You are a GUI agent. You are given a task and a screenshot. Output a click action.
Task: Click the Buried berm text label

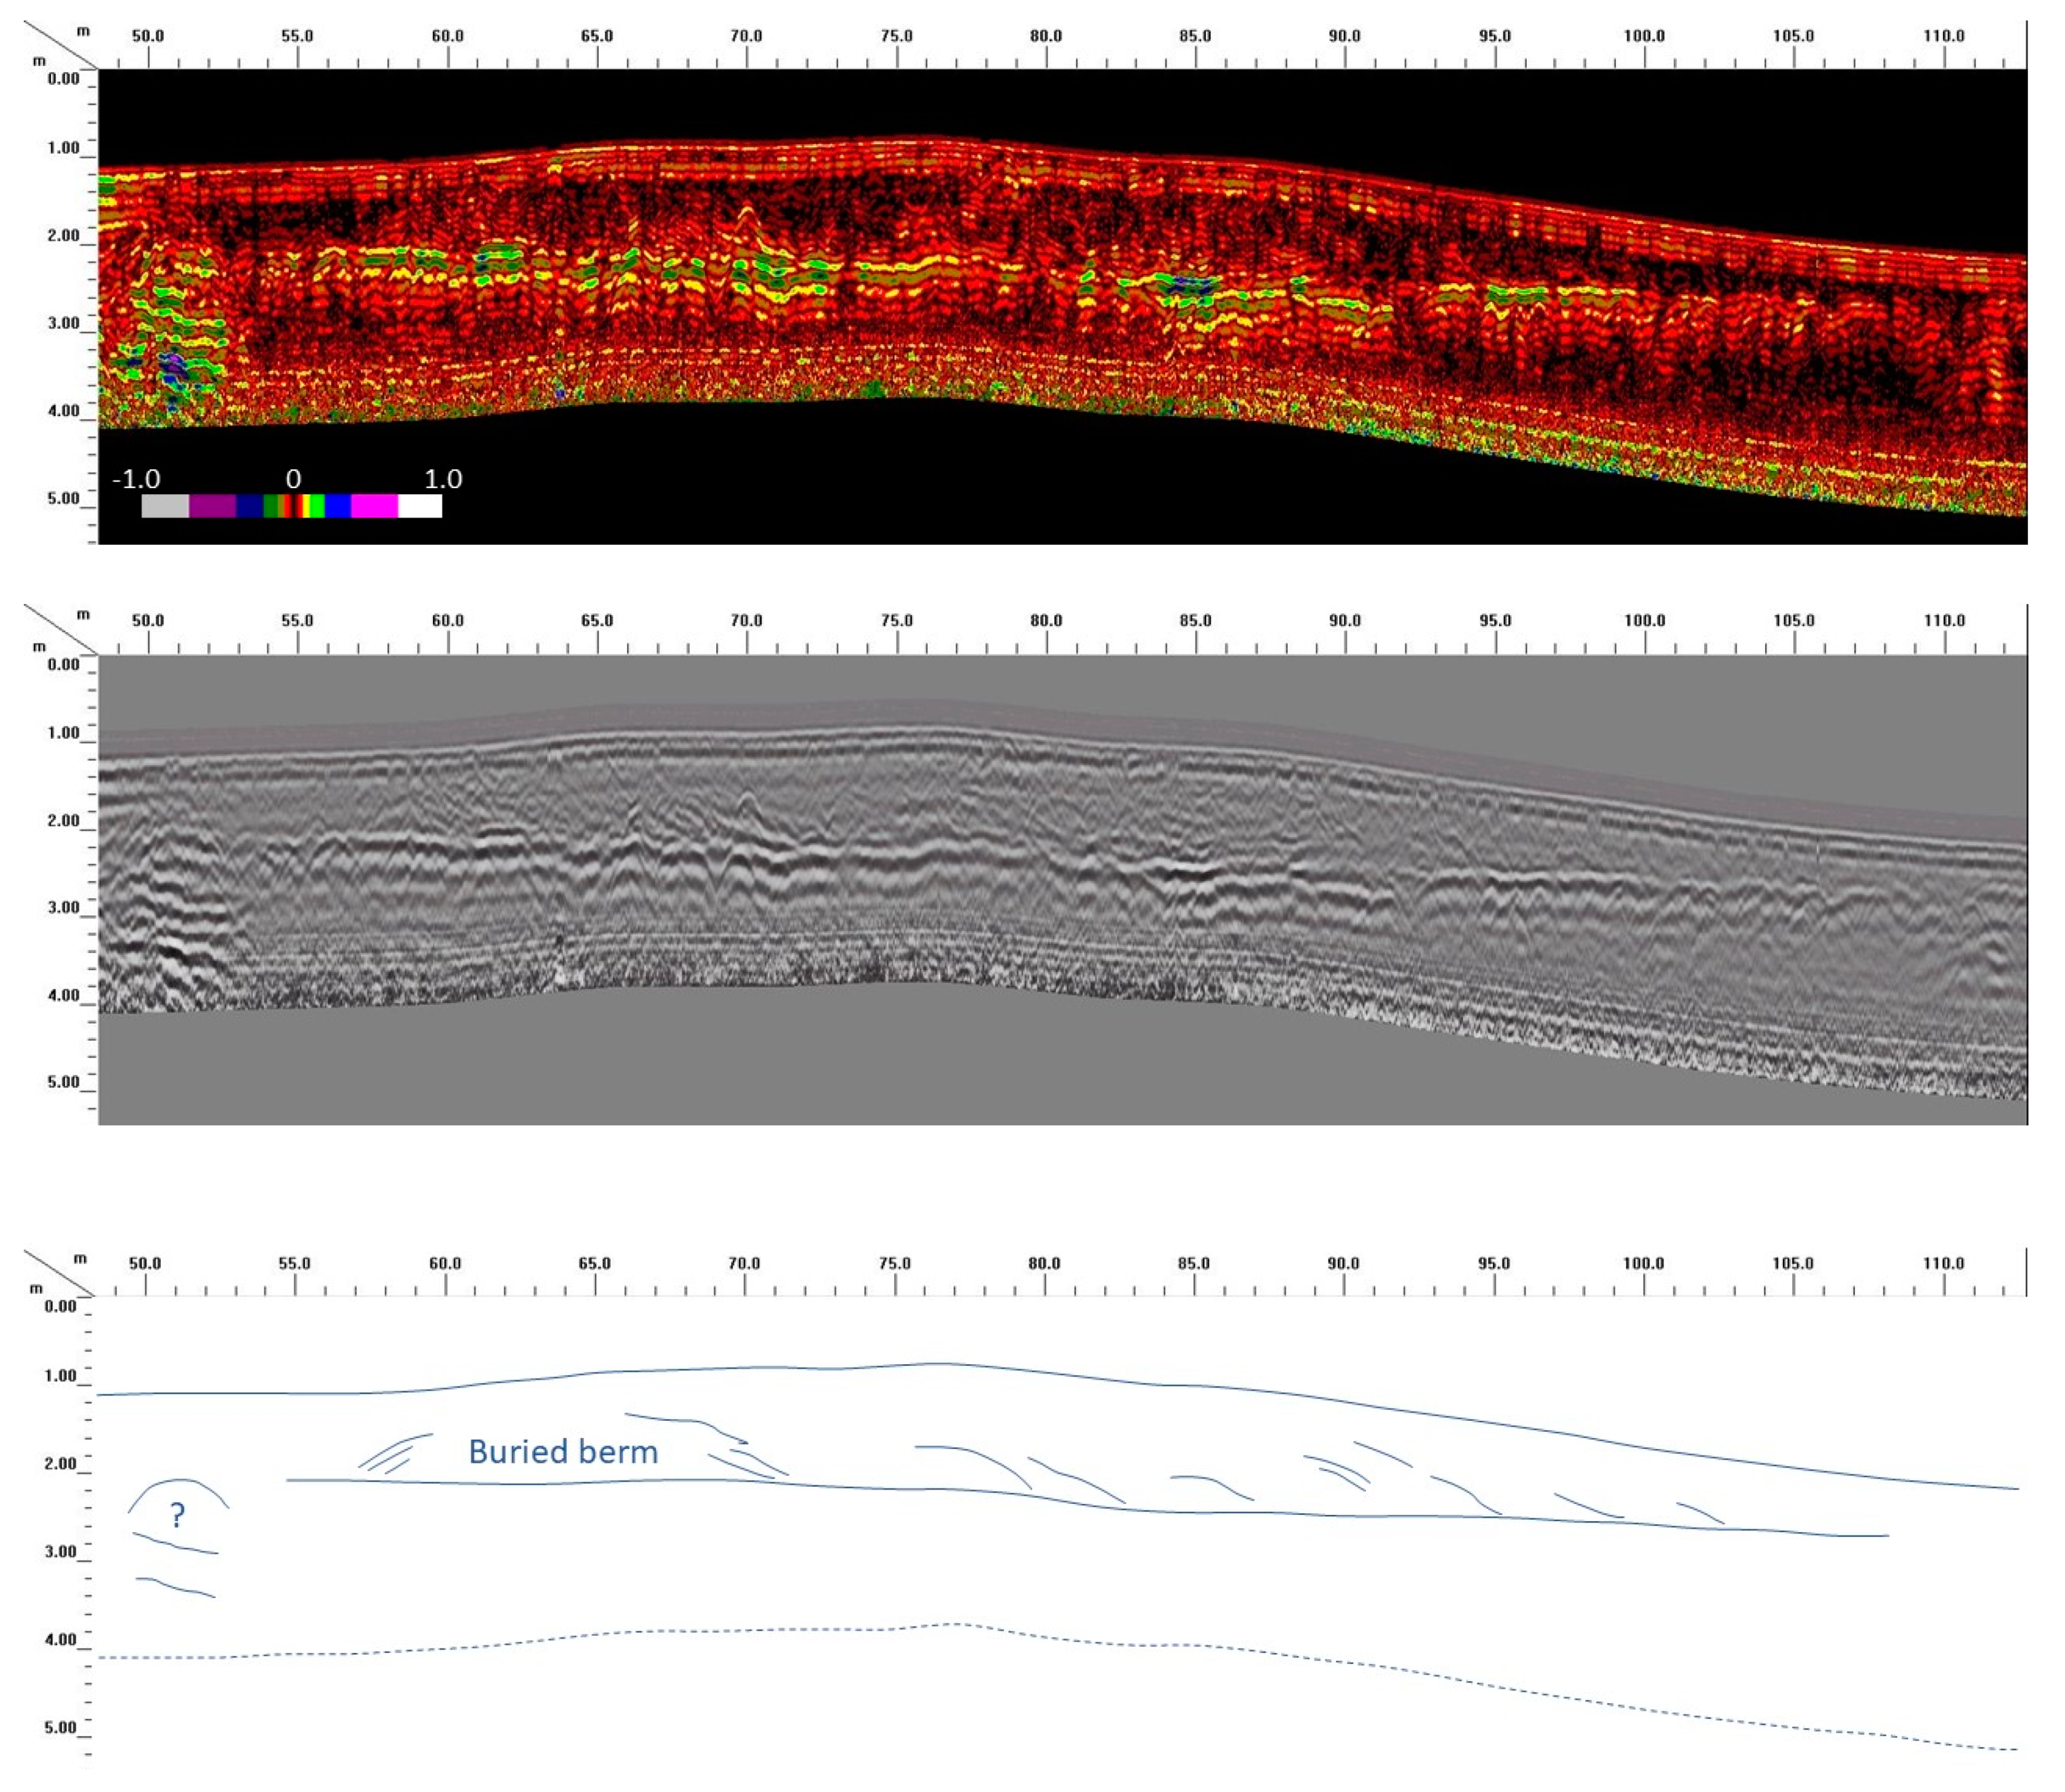pos(564,1452)
